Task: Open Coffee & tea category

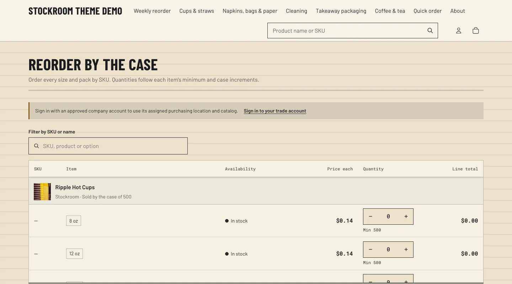Action: tap(390, 11)
